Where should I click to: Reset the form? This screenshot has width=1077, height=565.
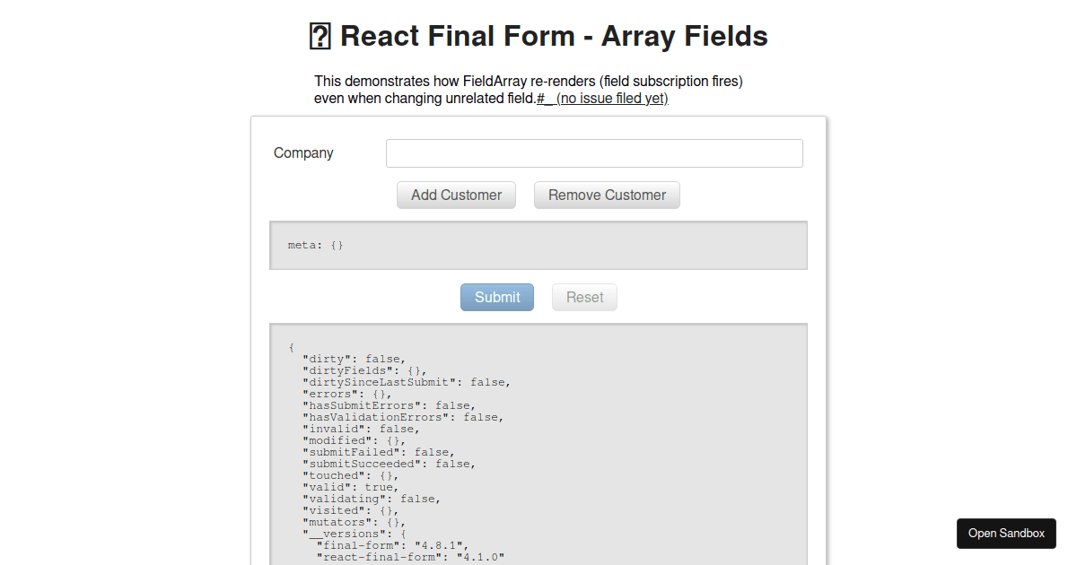click(584, 297)
